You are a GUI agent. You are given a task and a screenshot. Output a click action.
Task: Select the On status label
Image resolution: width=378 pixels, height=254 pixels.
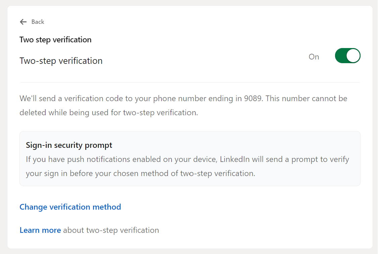tap(314, 57)
